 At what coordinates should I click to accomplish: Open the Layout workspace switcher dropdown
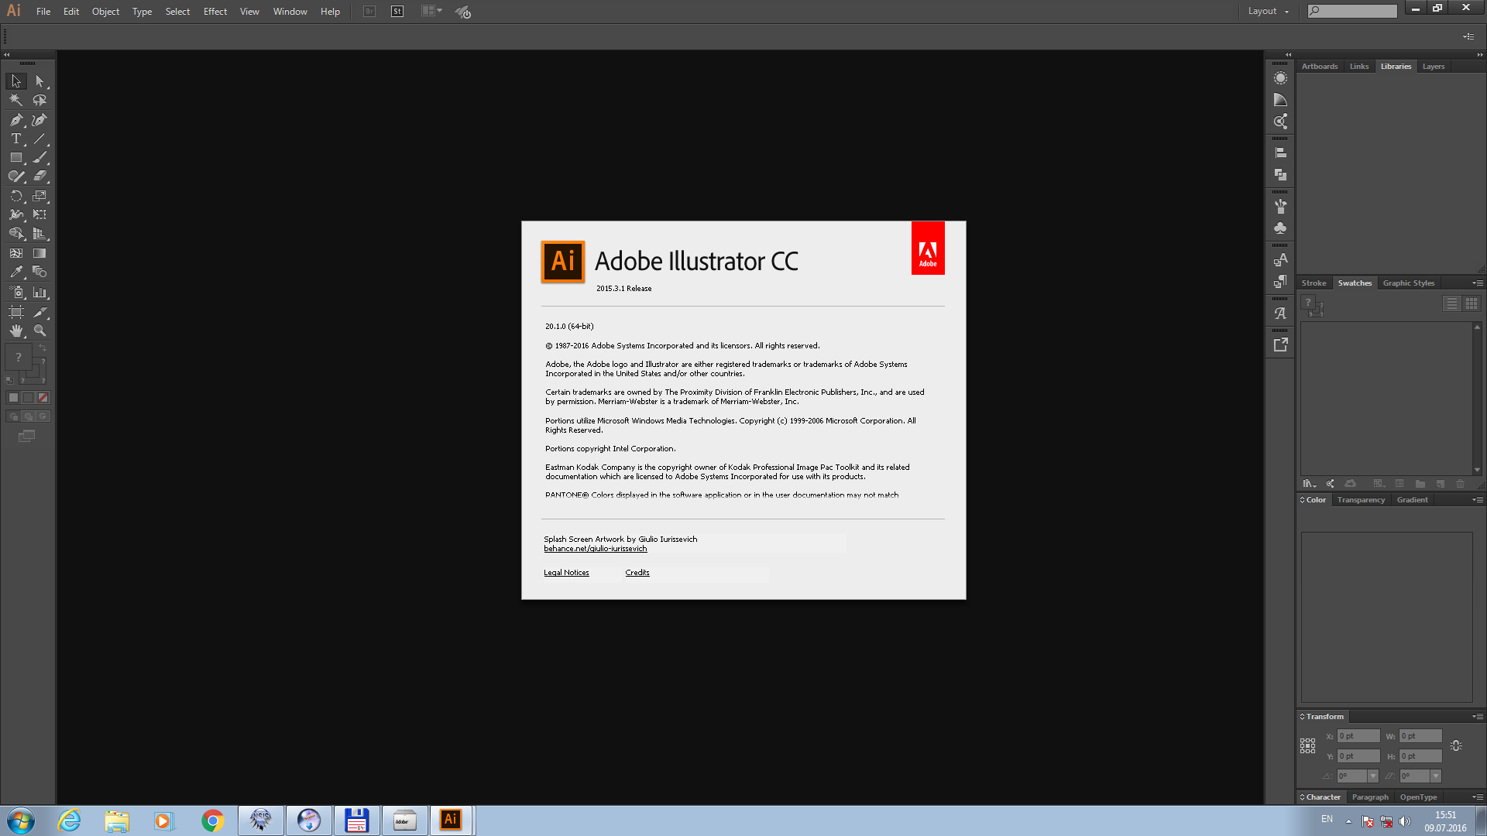coord(1269,12)
